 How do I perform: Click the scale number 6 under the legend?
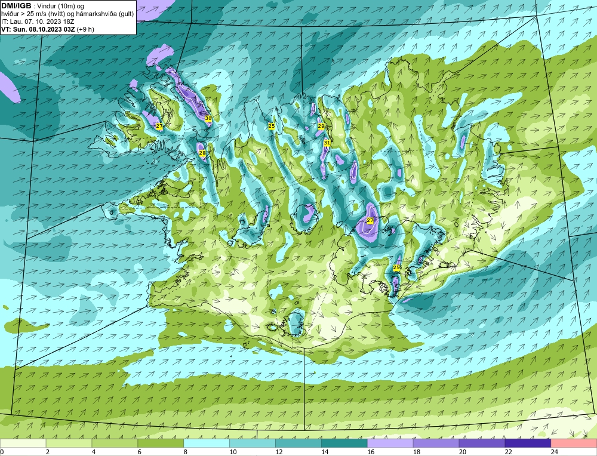pyautogui.click(x=139, y=452)
